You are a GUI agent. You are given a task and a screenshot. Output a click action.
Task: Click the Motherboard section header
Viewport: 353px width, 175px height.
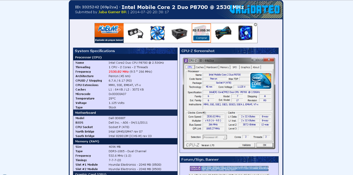coord(125,113)
